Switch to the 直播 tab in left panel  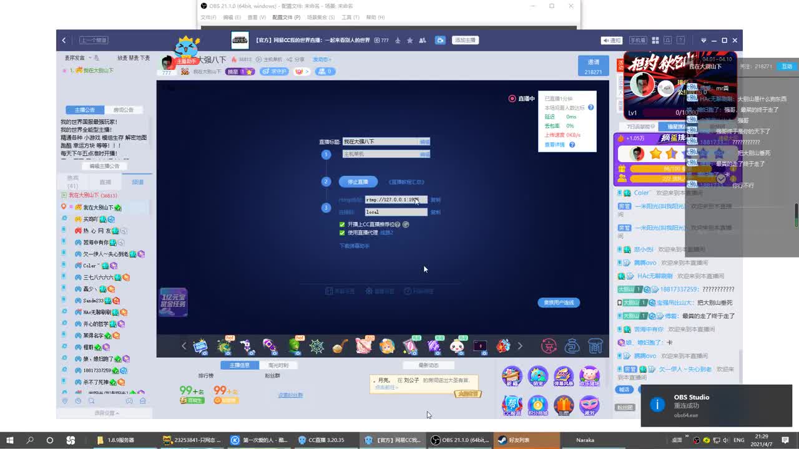coord(105,182)
